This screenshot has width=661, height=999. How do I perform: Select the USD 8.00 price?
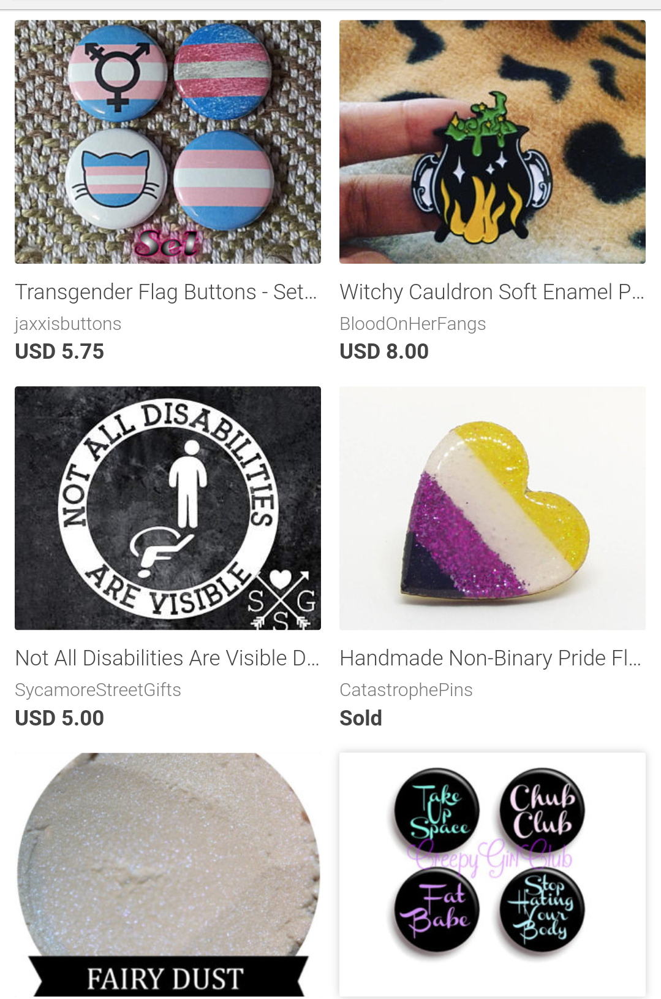pos(384,351)
